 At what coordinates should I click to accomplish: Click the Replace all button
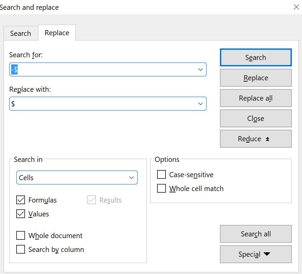[256, 98]
